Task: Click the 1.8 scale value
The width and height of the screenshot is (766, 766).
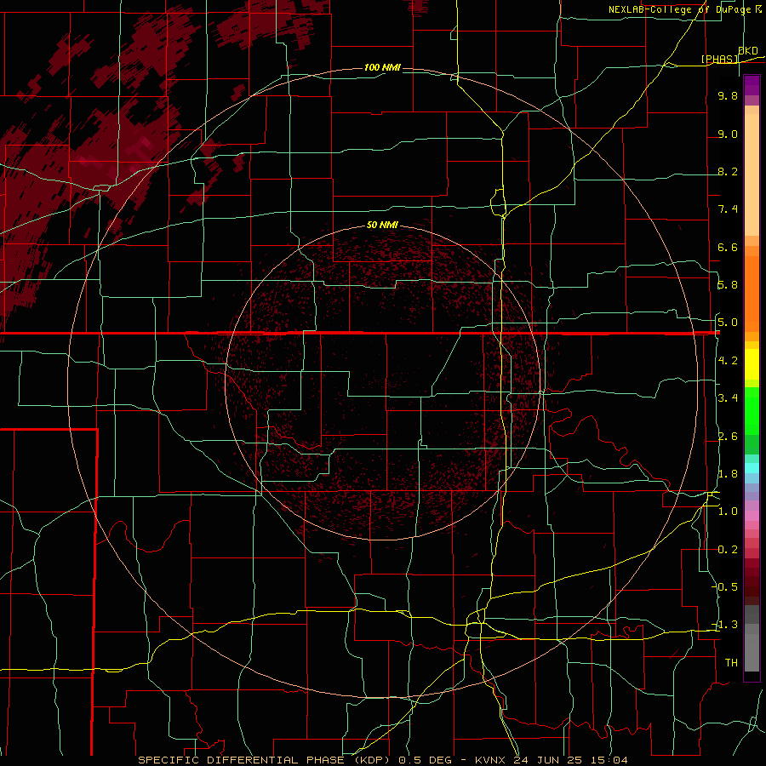Action: pyautogui.click(x=728, y=474)
